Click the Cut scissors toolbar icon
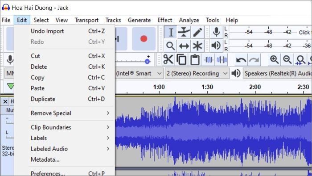Image resolution: width=312 pixels, height=176 pixels. 168,59
